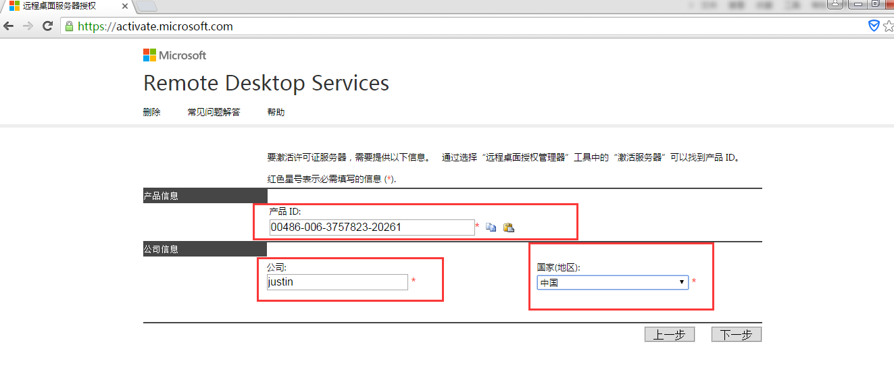Click the green padlock security icon
The image size is (894, 376).
69,26
